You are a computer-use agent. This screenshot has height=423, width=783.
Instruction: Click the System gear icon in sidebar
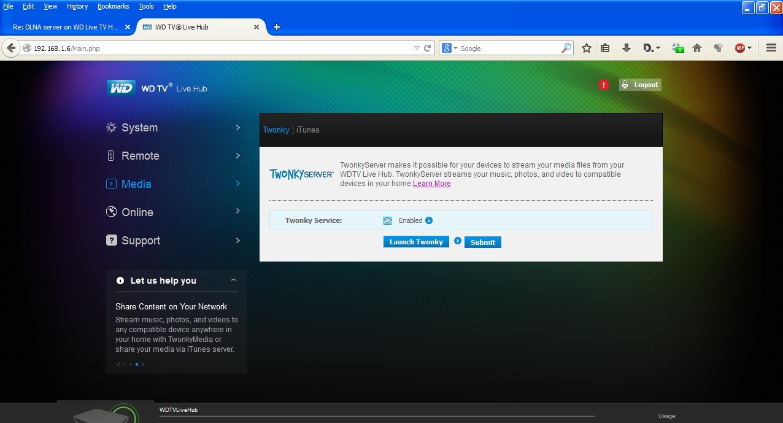pos(111,128)
